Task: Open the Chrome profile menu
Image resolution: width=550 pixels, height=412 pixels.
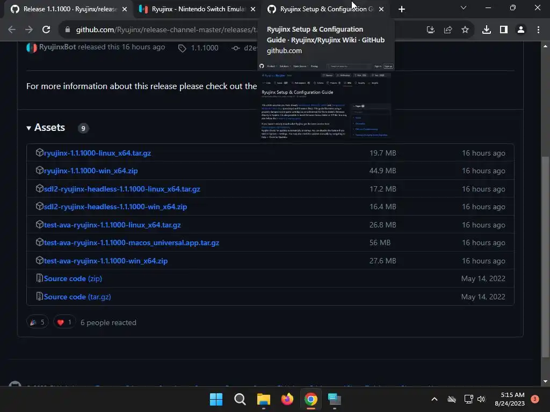Action: coord(521,30)
